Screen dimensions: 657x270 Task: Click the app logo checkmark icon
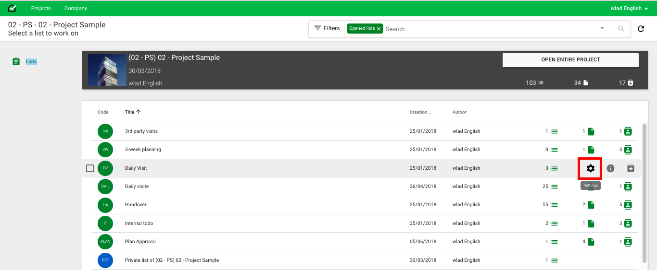point(12,8)
